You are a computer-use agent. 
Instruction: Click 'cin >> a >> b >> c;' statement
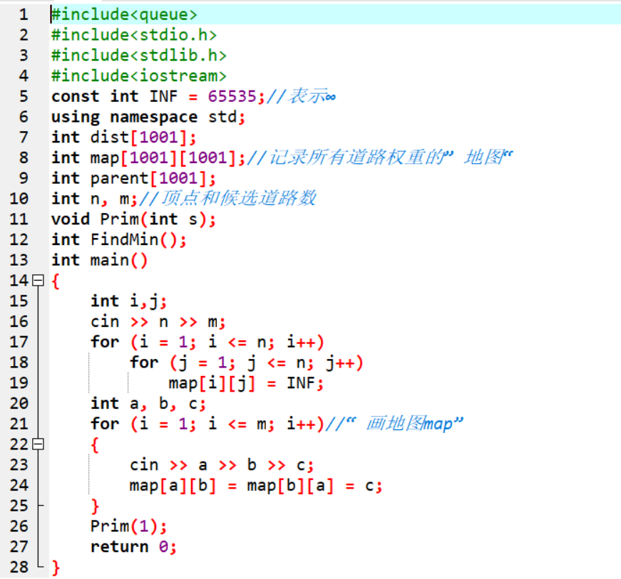click(222, 465)
